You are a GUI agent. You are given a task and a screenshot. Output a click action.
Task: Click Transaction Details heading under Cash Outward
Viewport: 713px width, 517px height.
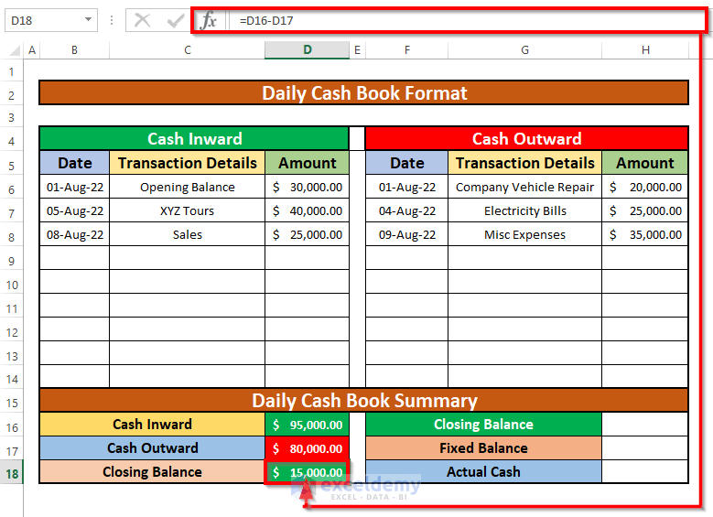pos(524,163)
